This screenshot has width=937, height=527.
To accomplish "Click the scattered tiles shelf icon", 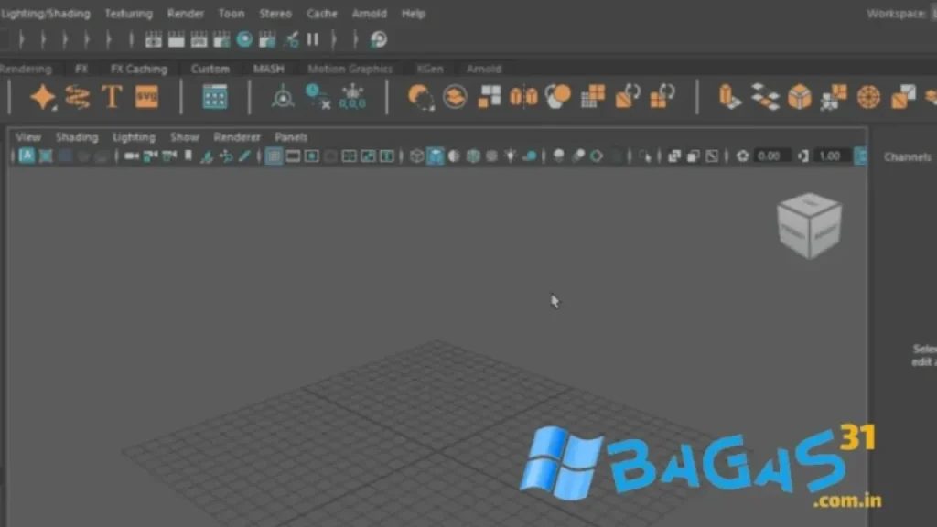I will point(765,96).
